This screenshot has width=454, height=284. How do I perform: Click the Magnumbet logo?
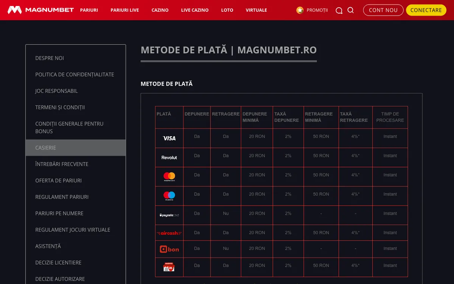click(x=41, y=10)
